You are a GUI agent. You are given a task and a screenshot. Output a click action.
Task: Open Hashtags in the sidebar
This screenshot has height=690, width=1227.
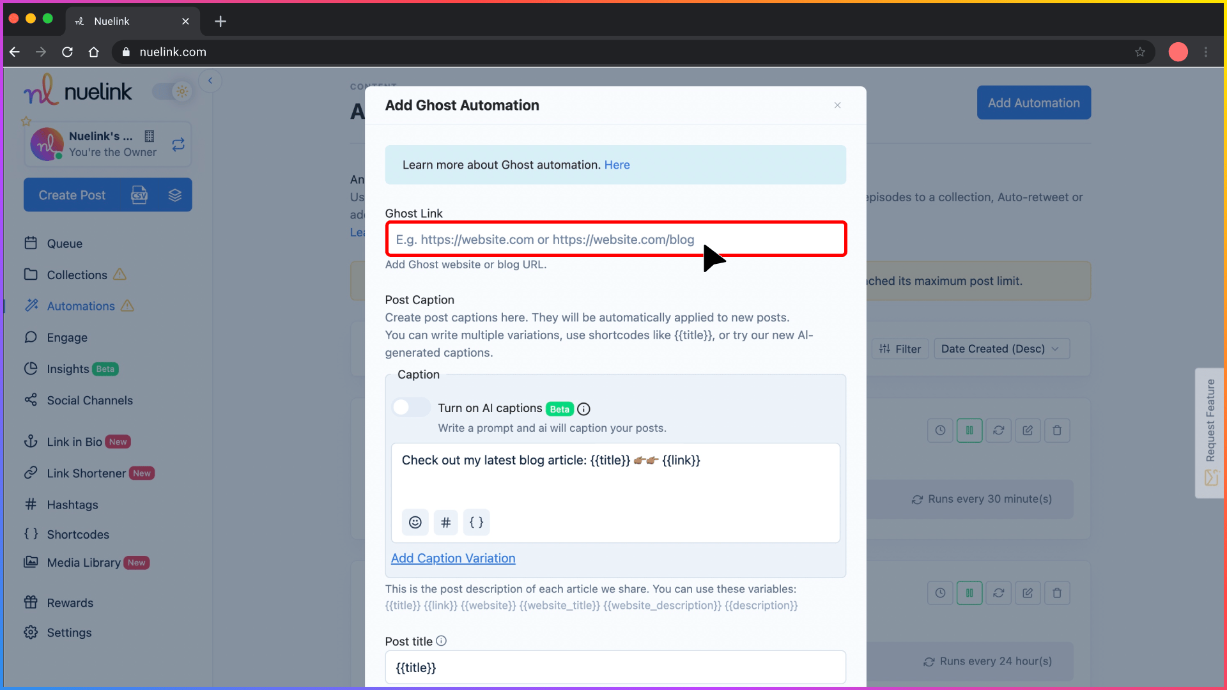tap(72, 505)
